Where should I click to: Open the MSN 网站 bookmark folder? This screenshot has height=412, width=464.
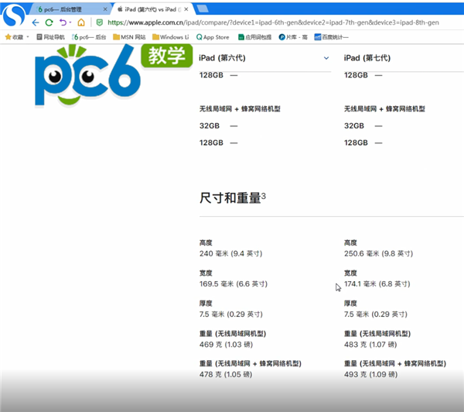click(x=129, y=37)
